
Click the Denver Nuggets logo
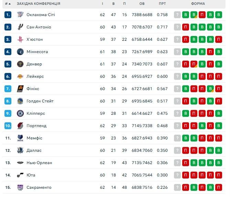coord(20,64)
